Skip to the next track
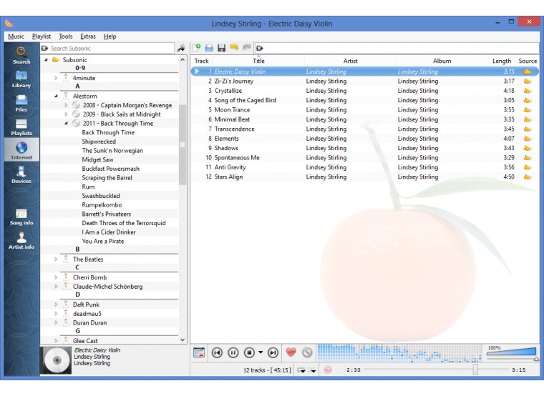544x396 pixels. tap(273, 352)
